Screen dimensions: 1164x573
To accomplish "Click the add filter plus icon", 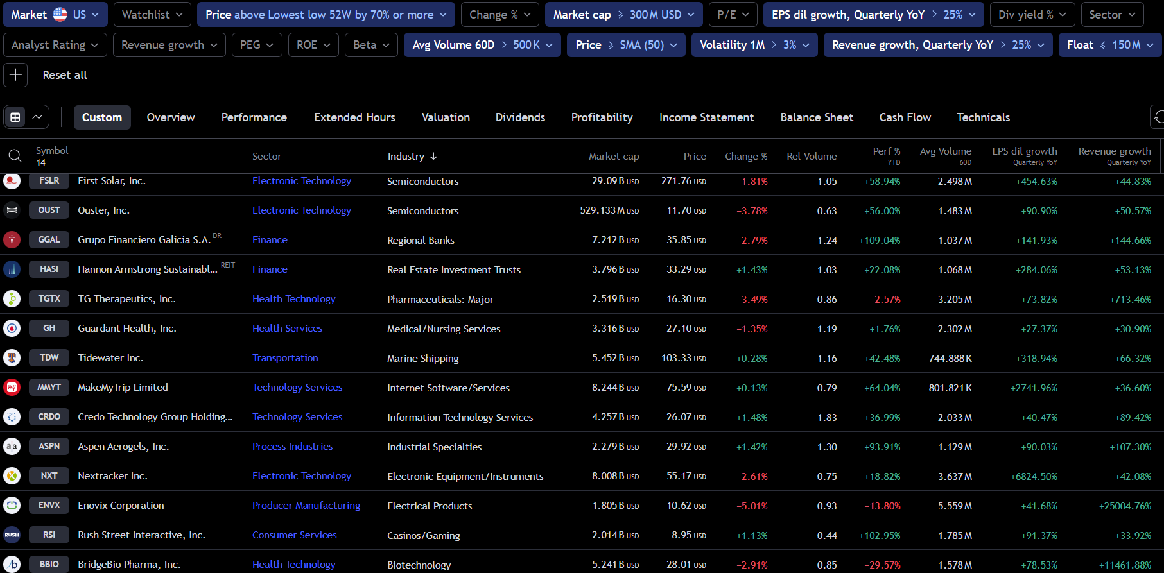I will click(15, 75).
